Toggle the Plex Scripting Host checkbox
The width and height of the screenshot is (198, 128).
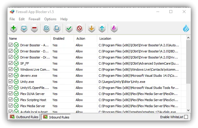pos(11,100)
